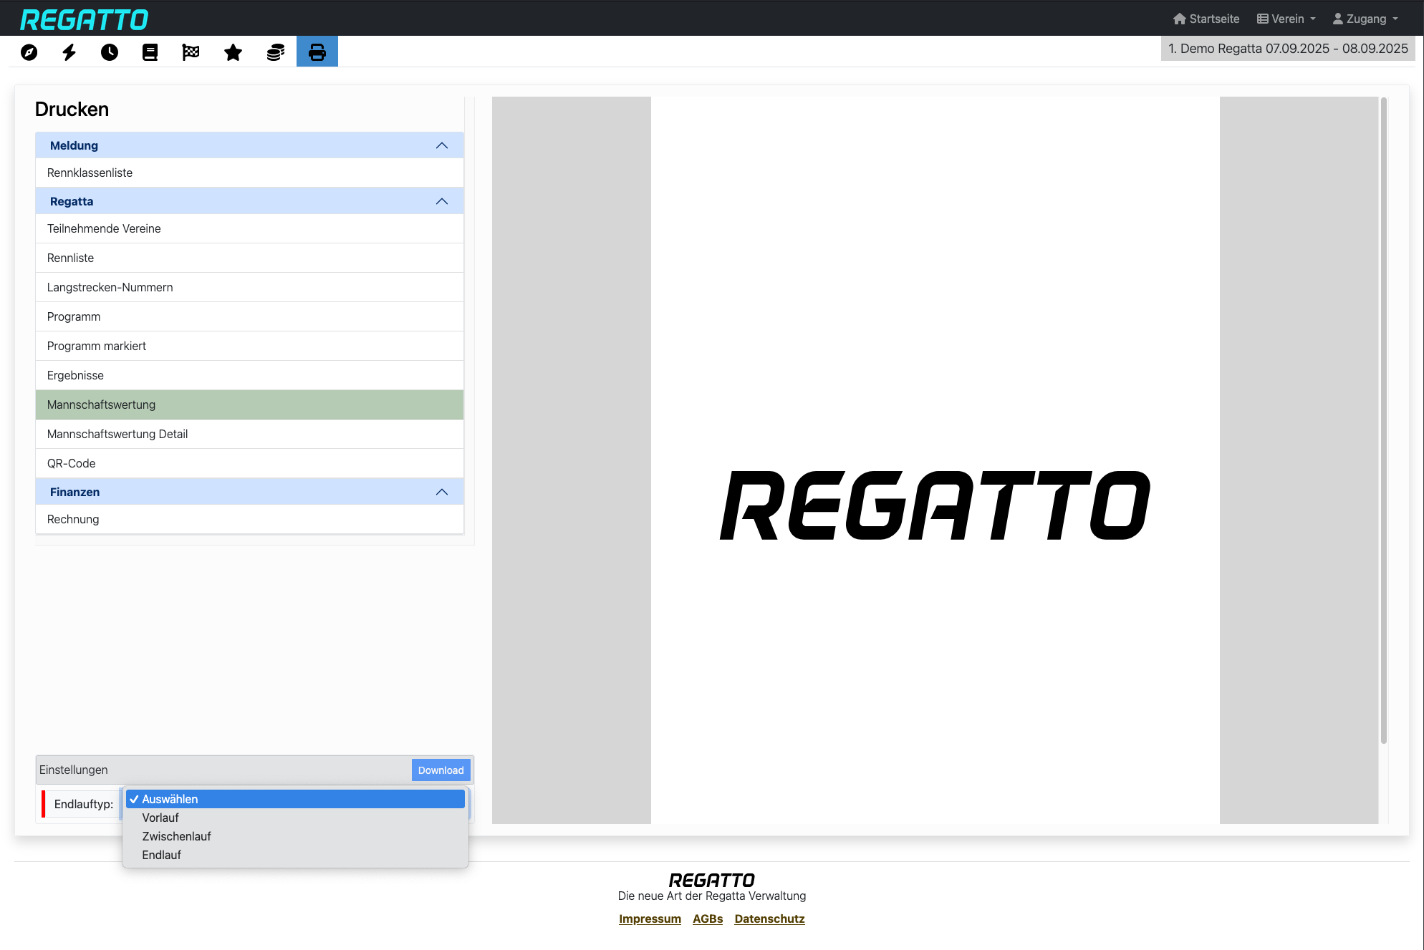
Task: Click the Download button
Action: point(441,770)
